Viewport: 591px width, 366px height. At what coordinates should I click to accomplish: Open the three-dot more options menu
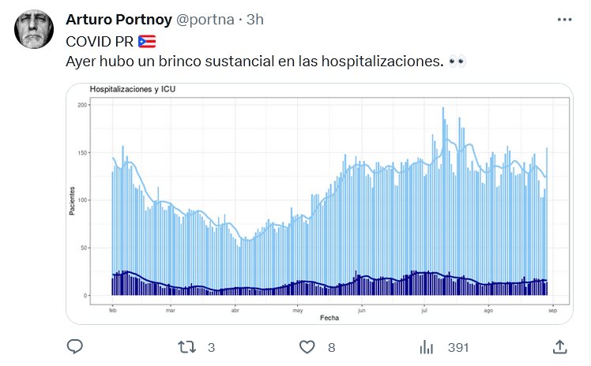(563, 20)
